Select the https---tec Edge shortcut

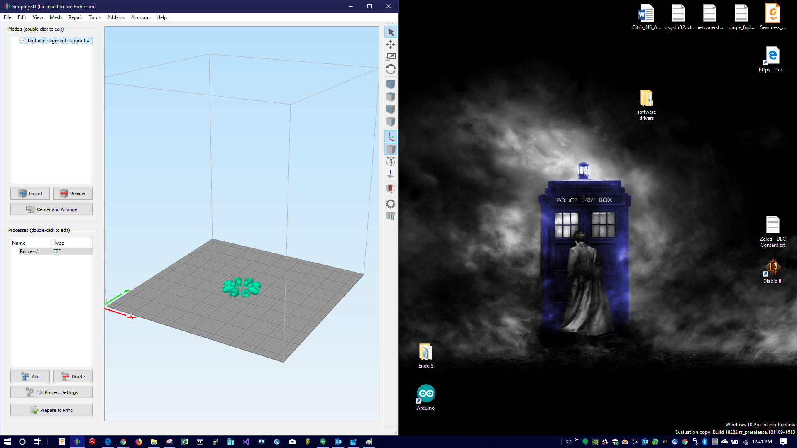773,59
